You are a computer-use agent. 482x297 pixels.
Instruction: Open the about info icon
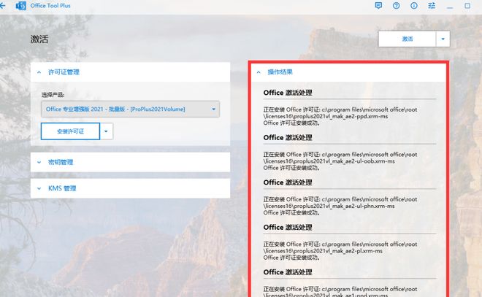pyautogui.click(x=414, y=6)
